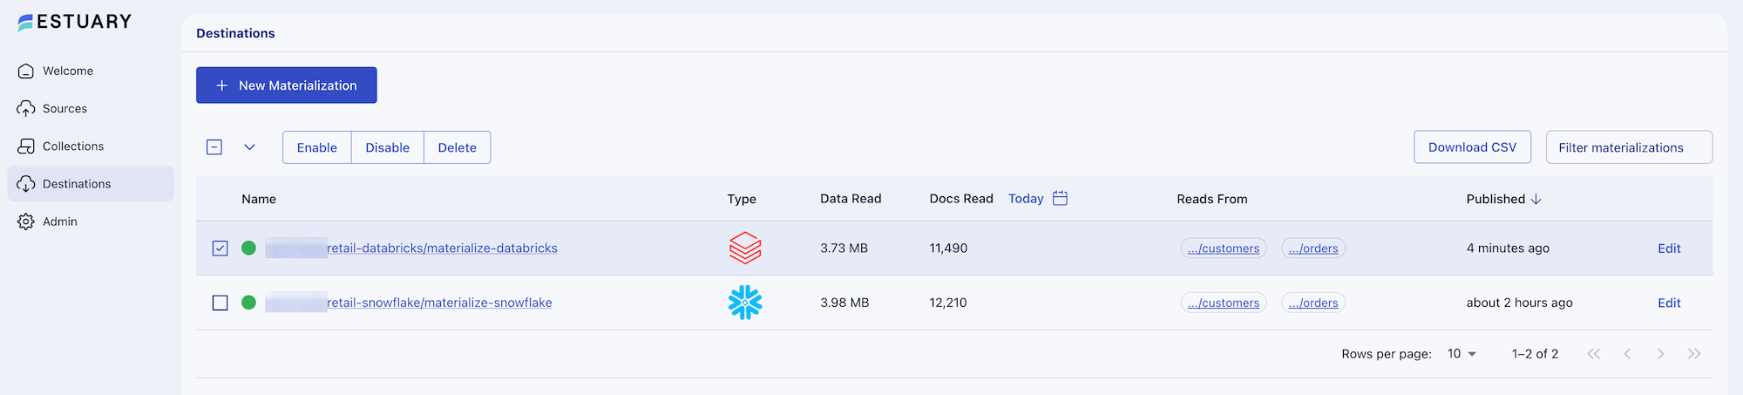Viewport: 1743px width, 395px height.
Task: Go to last page of results
Action: (1694, 353)
